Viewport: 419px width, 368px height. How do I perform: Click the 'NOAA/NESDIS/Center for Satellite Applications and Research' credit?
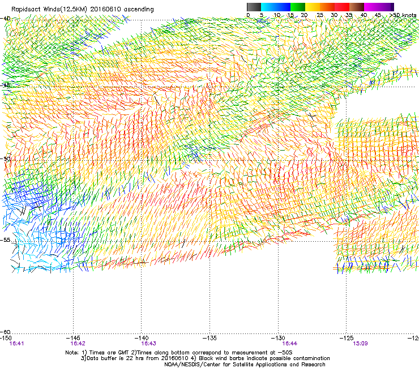[245, 365]
